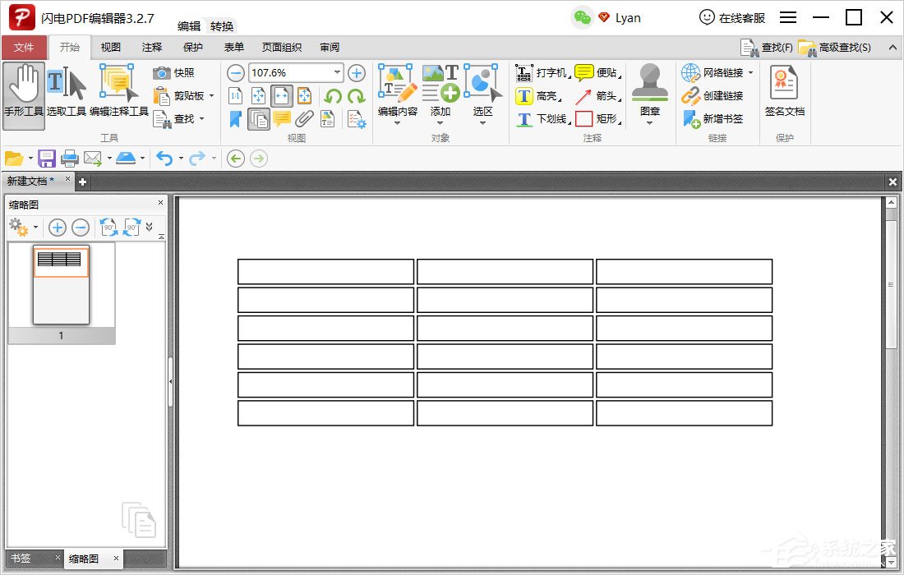Image resolution: width=904 pixels, height=575 pixels.
Task: Send document by email icon
Action: pos(93,159)
